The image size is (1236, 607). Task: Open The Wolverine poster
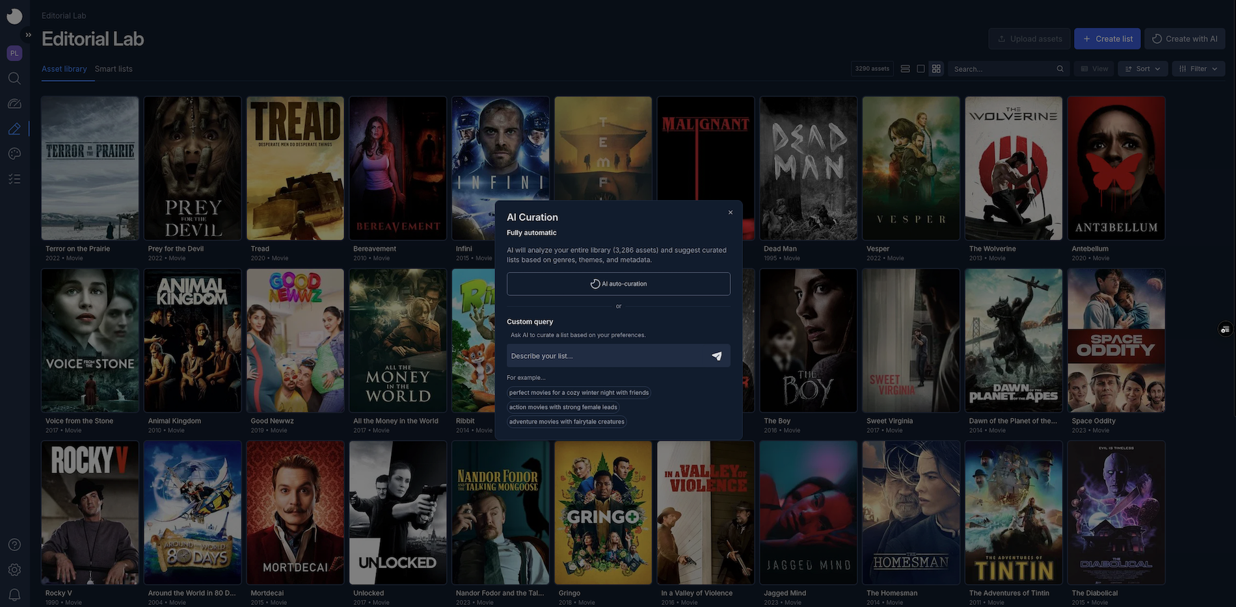click(1014, 168)
